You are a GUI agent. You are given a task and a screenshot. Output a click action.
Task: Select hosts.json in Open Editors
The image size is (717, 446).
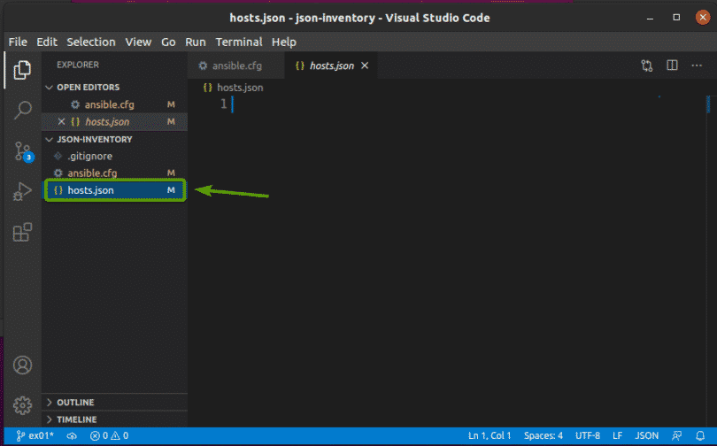pyautogui.click(x=114, y=121)
